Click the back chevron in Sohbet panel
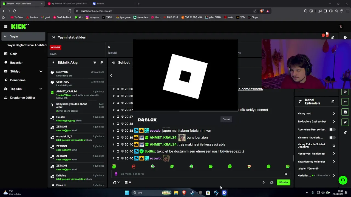 tap(111, 76)
